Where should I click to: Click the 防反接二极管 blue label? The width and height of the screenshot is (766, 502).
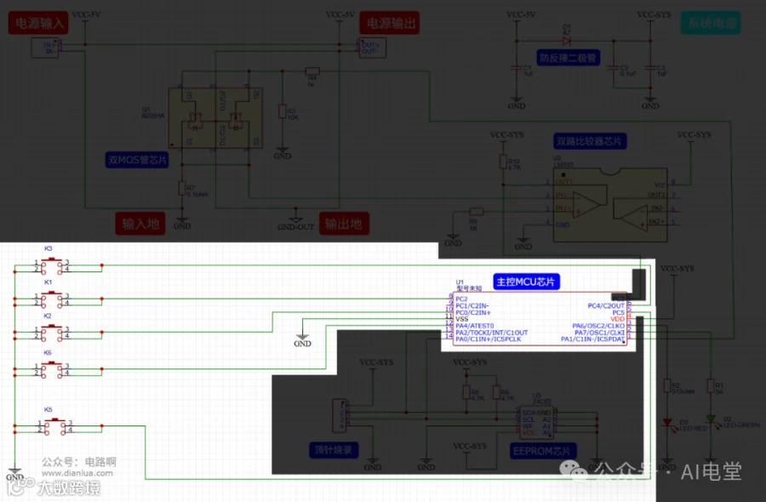(569, 58)
